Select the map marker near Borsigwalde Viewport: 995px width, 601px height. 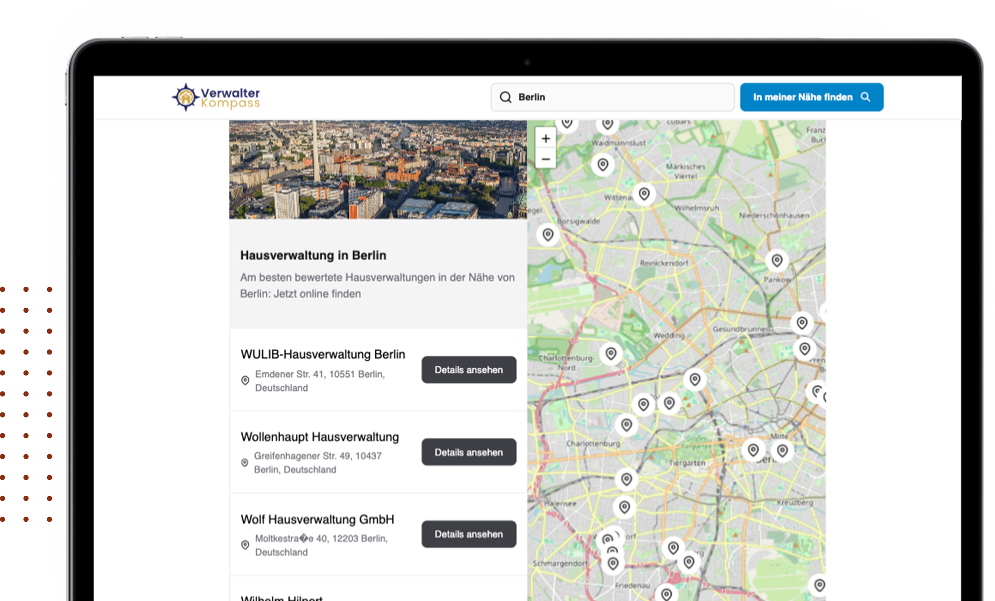click(x=548, y=234)
